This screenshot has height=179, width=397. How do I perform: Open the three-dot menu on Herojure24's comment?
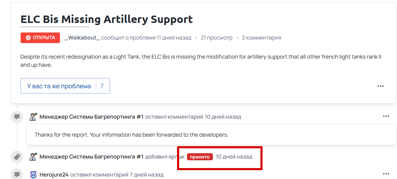coord(386,174)
